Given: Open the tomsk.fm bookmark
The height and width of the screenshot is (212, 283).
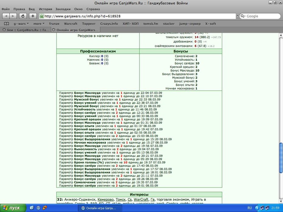Looking at the screenshot, I should [151, 24].
